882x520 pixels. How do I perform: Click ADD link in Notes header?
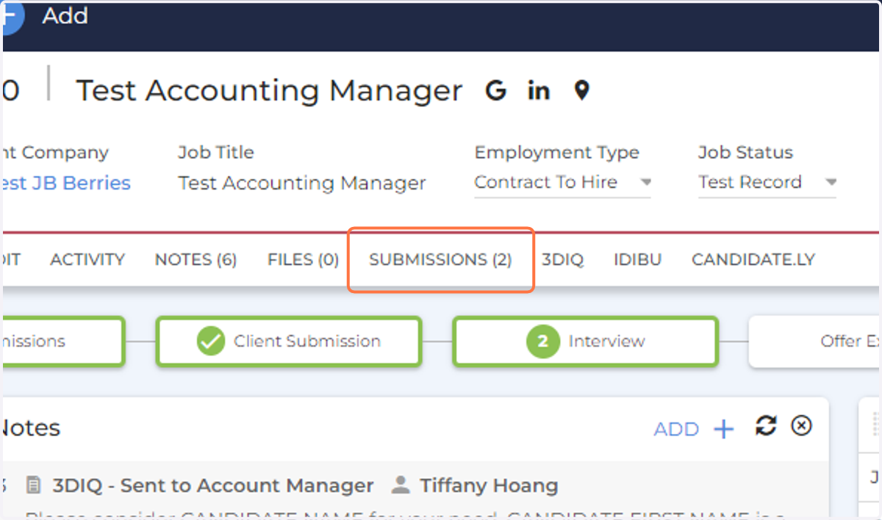(676, 429)
